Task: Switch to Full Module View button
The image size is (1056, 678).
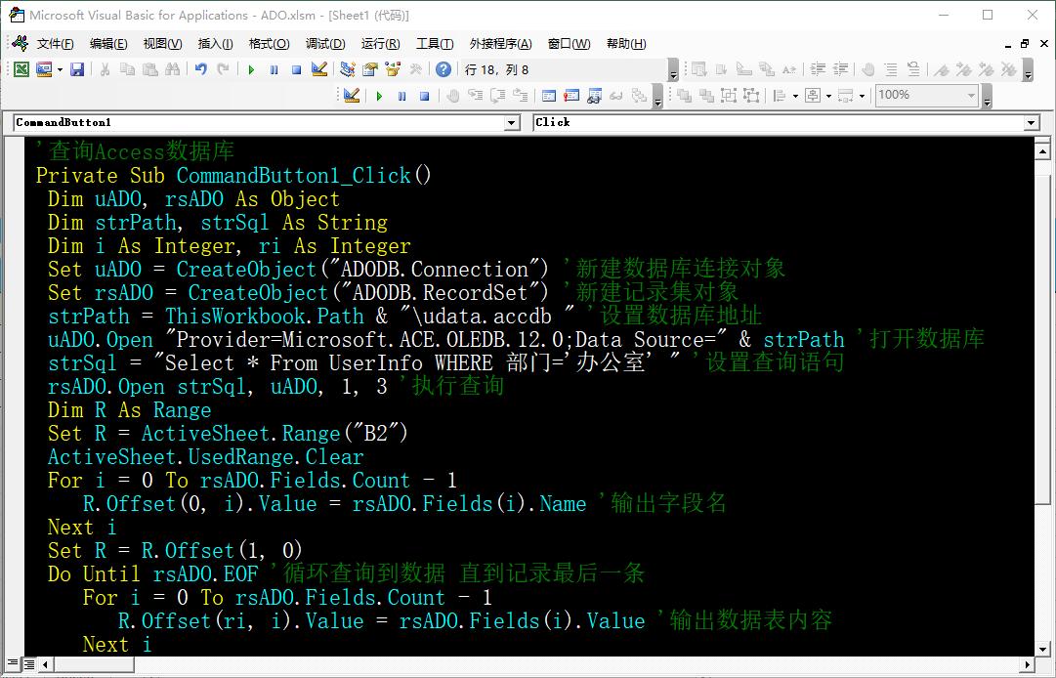Action: (x=28, y=664)
